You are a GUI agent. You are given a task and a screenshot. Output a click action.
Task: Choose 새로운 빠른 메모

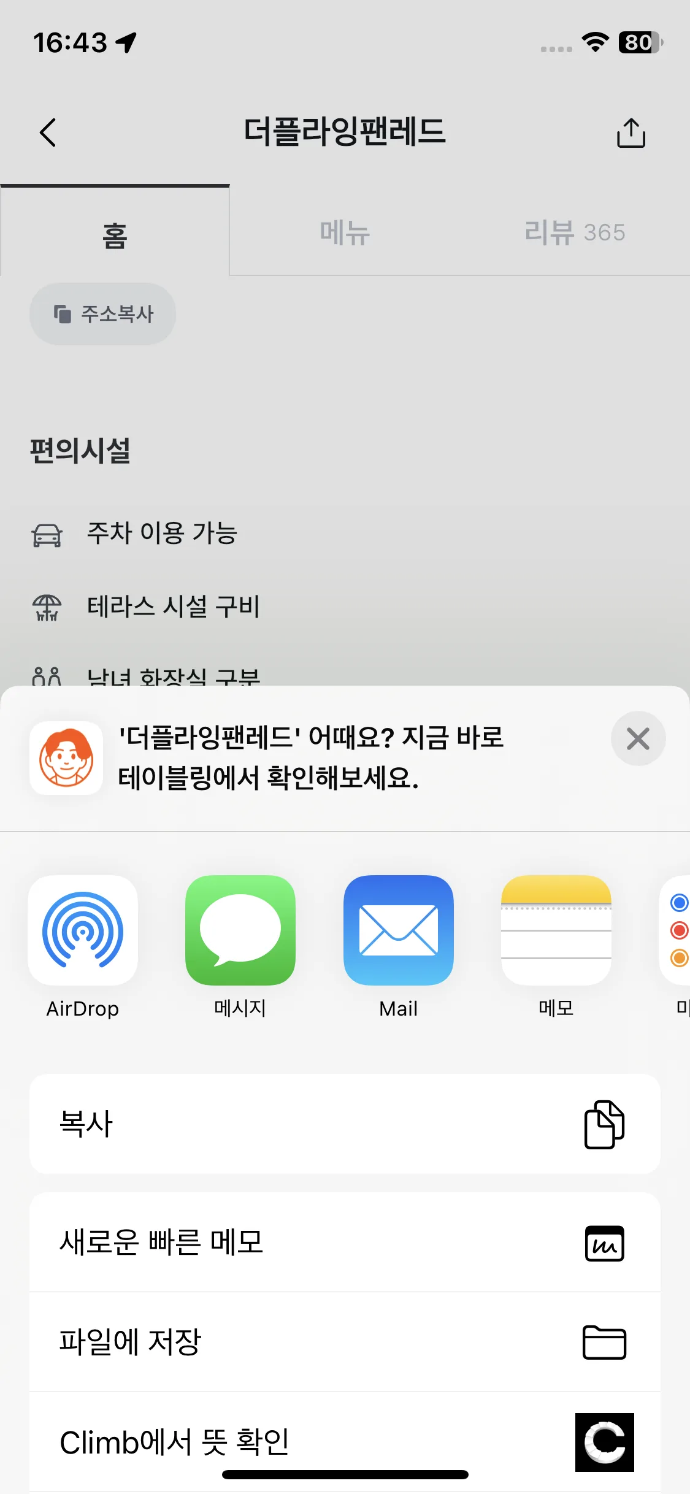coord(345,1243)
